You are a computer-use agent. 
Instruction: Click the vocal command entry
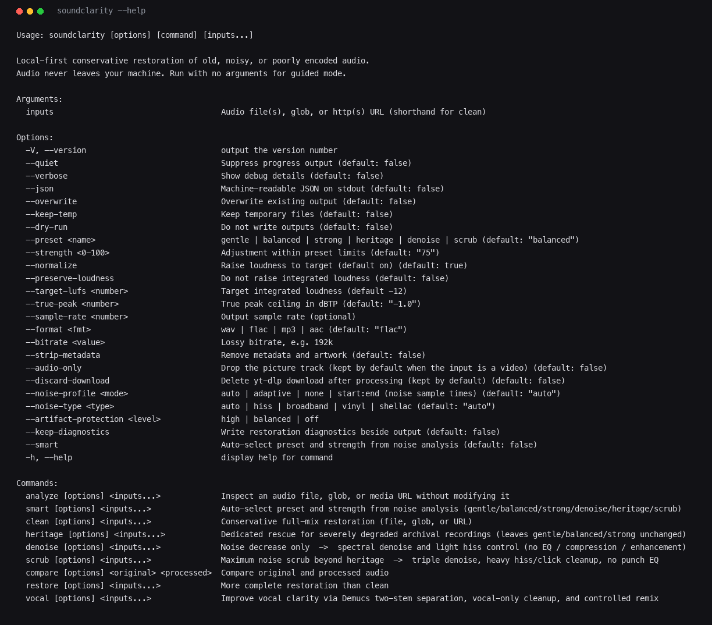click(x=88, y=598)
